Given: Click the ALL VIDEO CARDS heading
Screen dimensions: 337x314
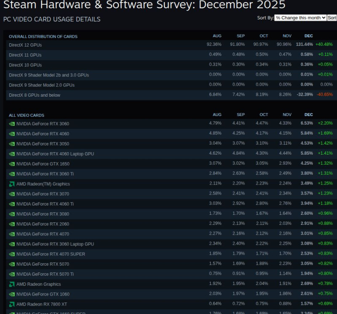Looking at the screenshot, I should coord(27,116).
